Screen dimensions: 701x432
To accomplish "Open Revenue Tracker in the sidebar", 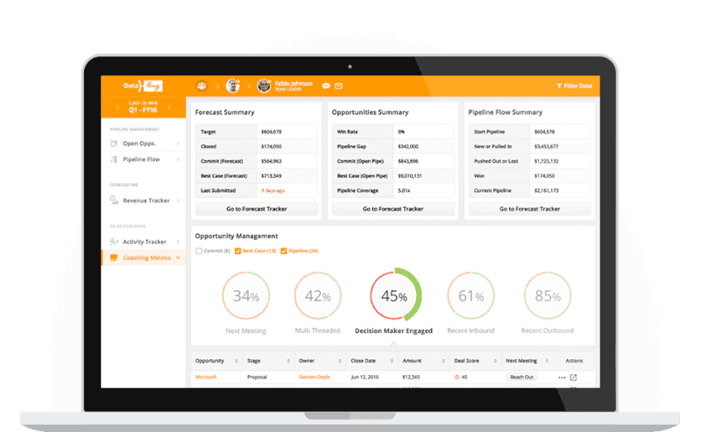I will coord(145,201).
